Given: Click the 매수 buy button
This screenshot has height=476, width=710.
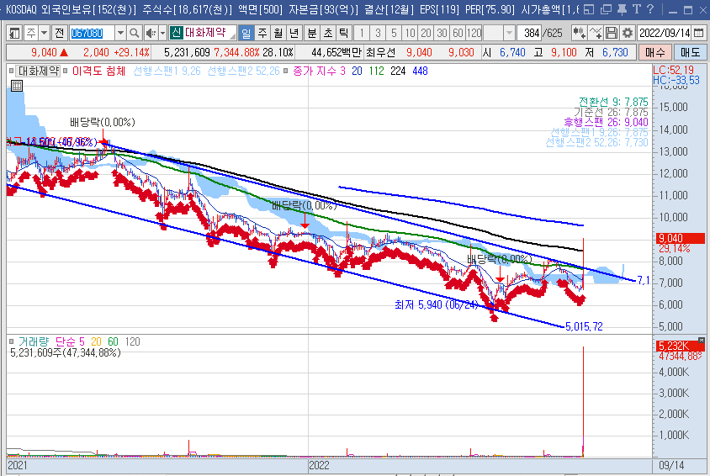Looking at the screenshot, I should click(654, 52).
